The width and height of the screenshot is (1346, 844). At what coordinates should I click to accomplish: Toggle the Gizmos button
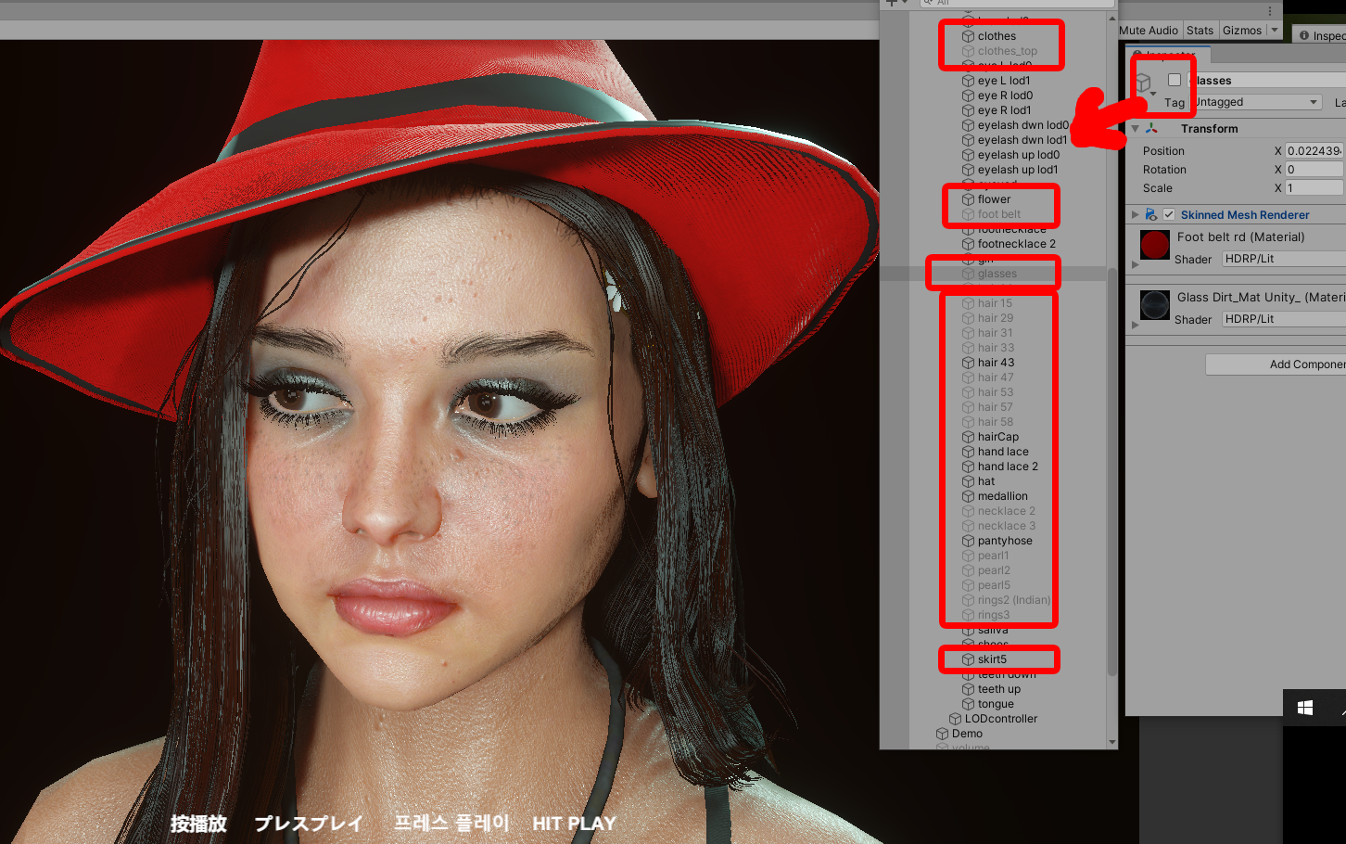coord(1242,31)
